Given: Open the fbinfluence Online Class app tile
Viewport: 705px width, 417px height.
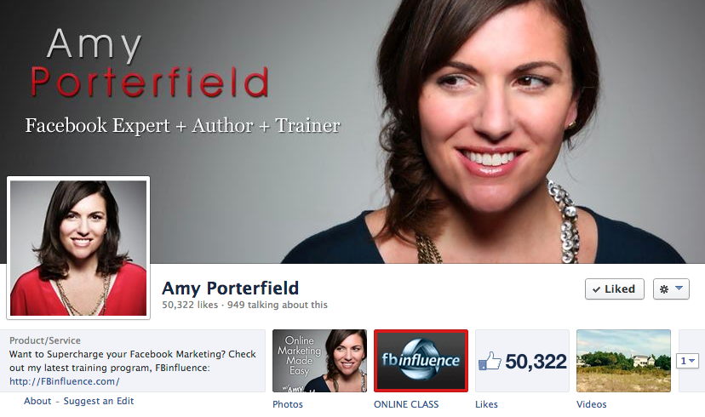Looking at the screenshot, I should [x=421, y=361].
